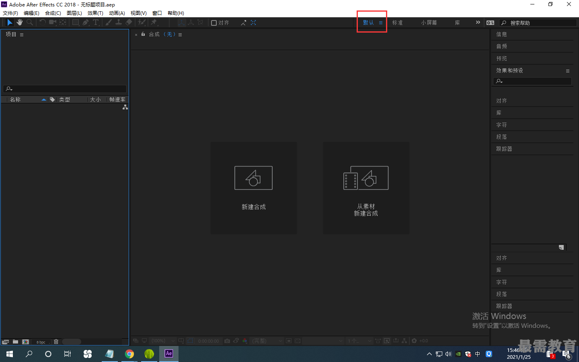The image size is (579, 362).
Task: Open the 图层(L) menu
Action: click(74, 13)
